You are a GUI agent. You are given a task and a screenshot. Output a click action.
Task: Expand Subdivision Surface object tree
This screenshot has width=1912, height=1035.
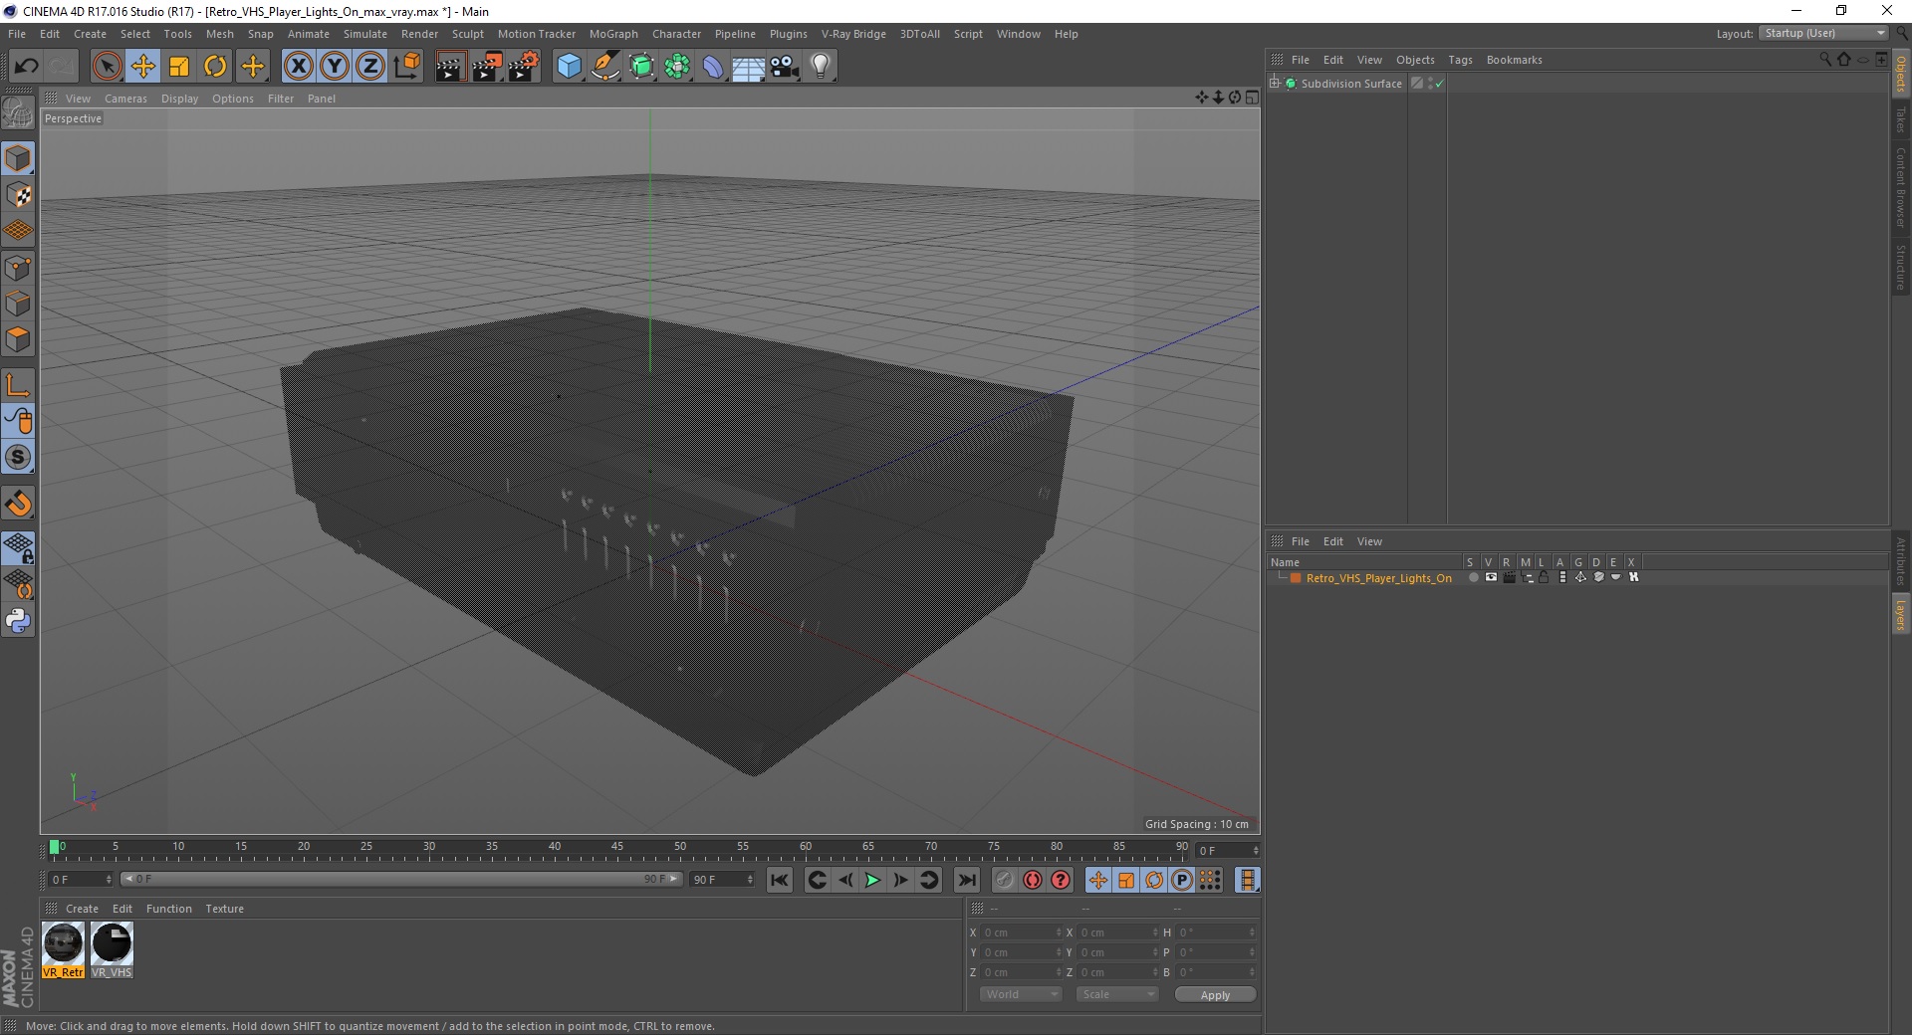tap(1275, 83)
